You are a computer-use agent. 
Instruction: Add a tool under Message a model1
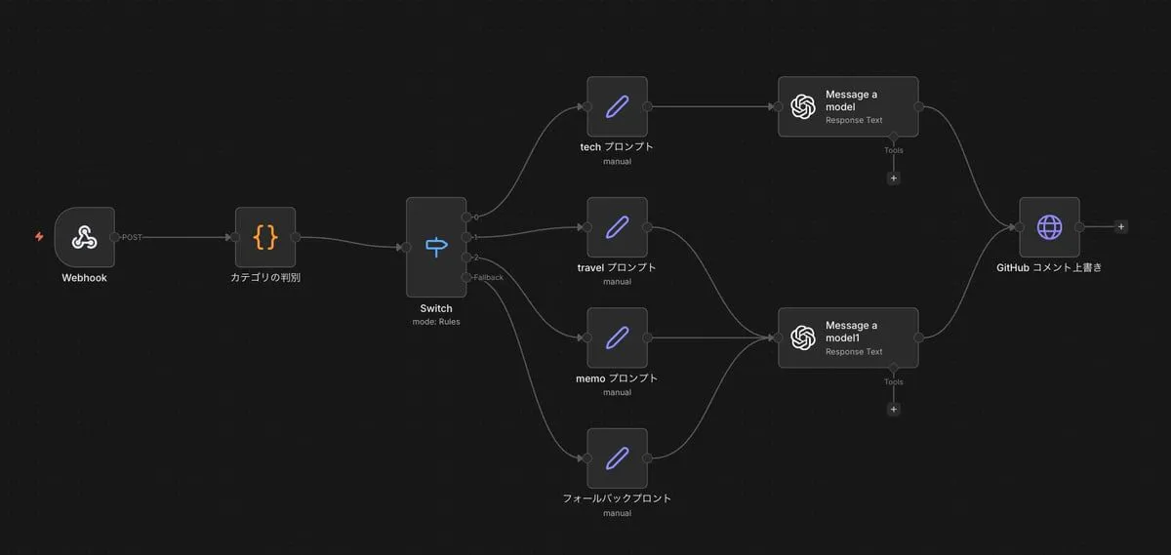point(893,410)
